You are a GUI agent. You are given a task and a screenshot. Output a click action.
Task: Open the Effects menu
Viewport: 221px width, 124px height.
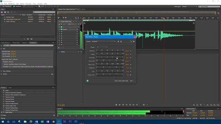click(x=22, y=4)
